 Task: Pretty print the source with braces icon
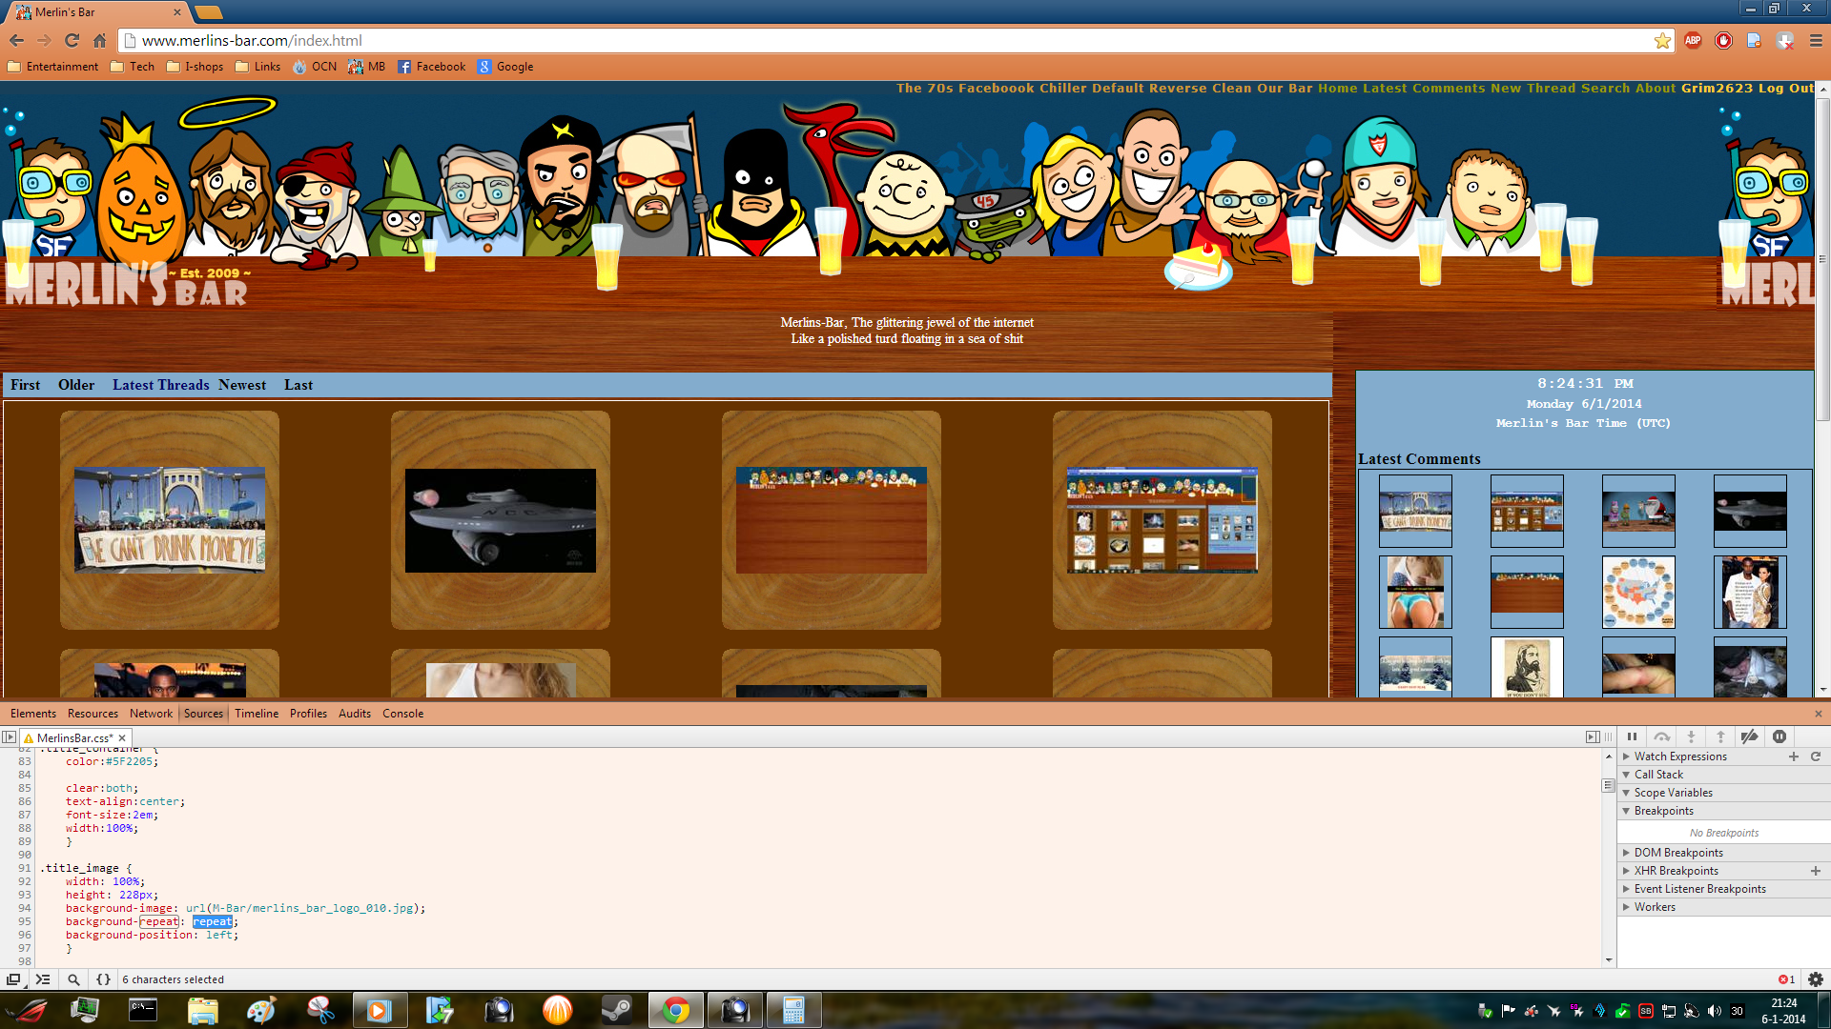click(103, 979)
